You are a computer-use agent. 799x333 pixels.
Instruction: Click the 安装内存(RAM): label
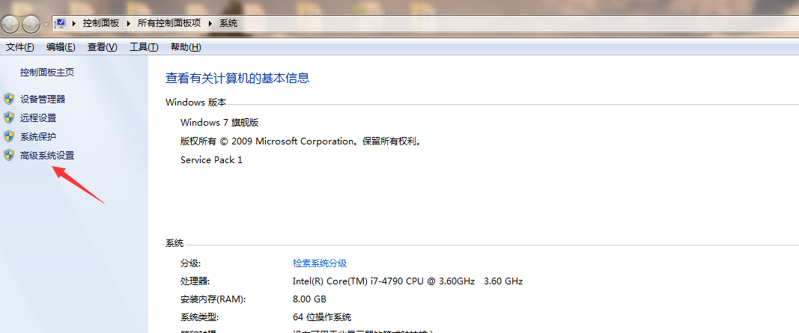(x=213, y=299)
